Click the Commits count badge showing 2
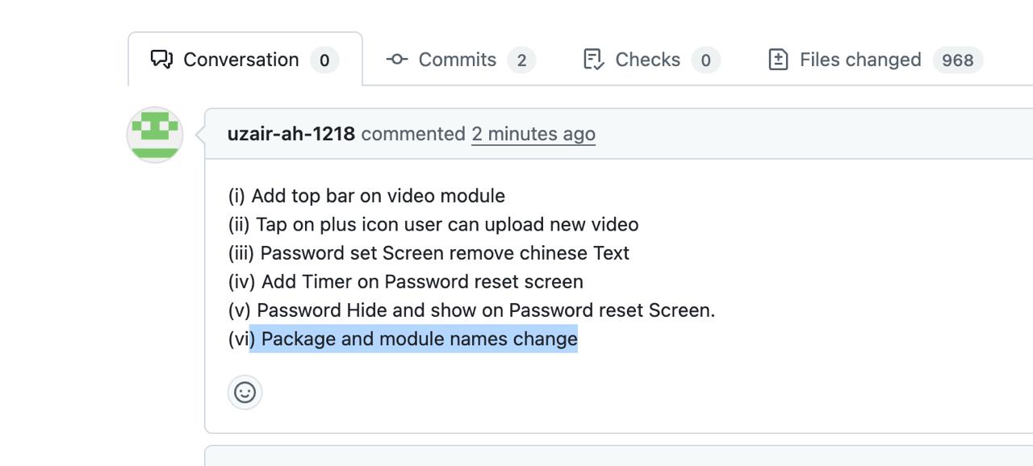Viewport: 1033px width, 466px height. [x=521, y=60]
